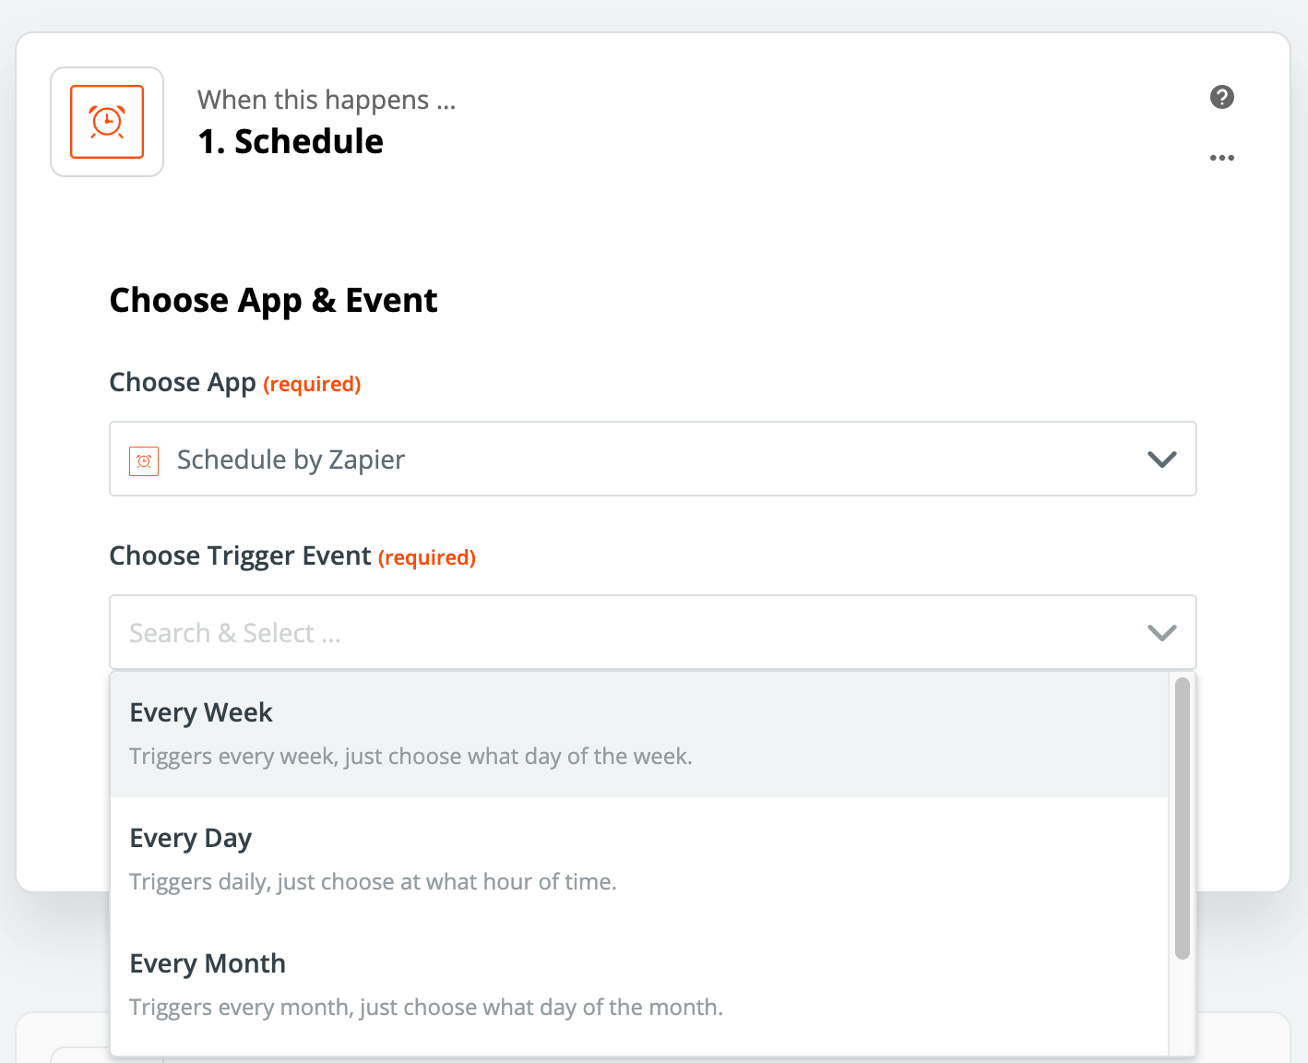Select the Every Day trigger option
The width and height of the screenshot is (1308, 1063).
click(639, 860)
